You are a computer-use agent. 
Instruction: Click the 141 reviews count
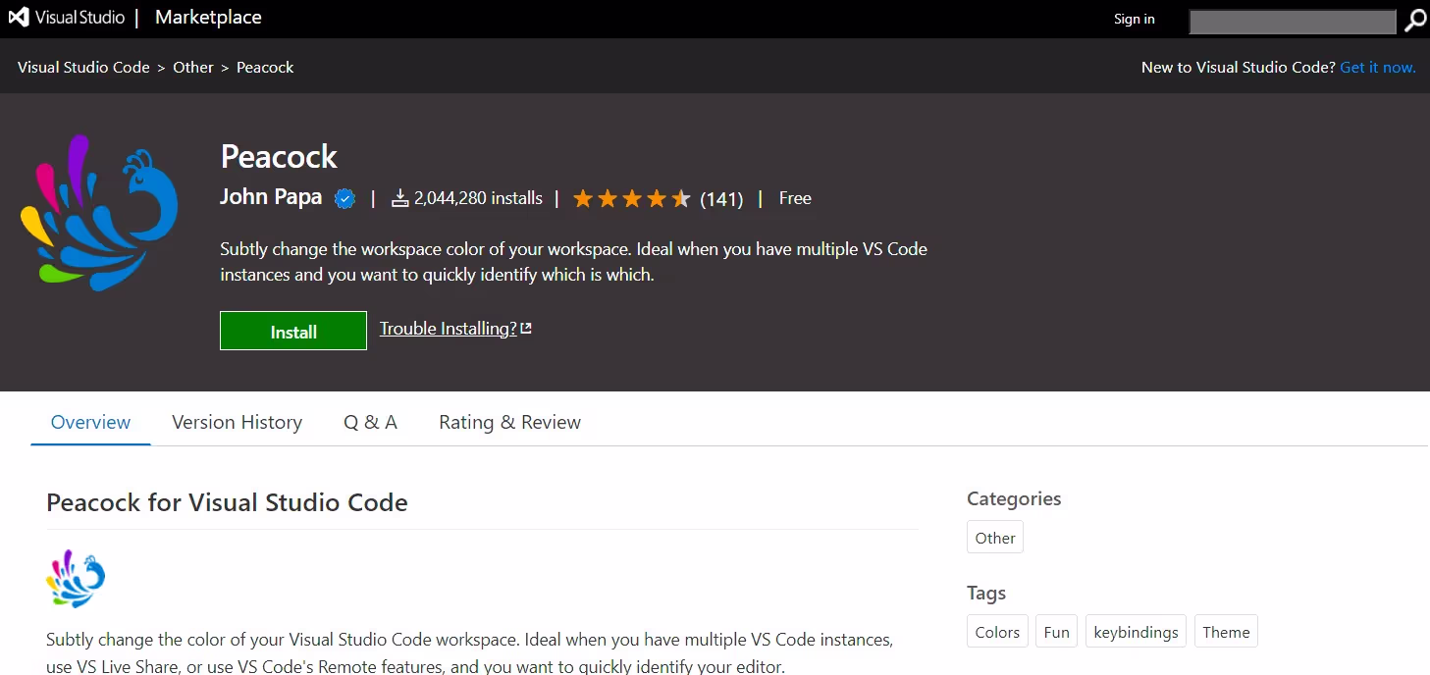pyautogui.click(x=721, y=199)
